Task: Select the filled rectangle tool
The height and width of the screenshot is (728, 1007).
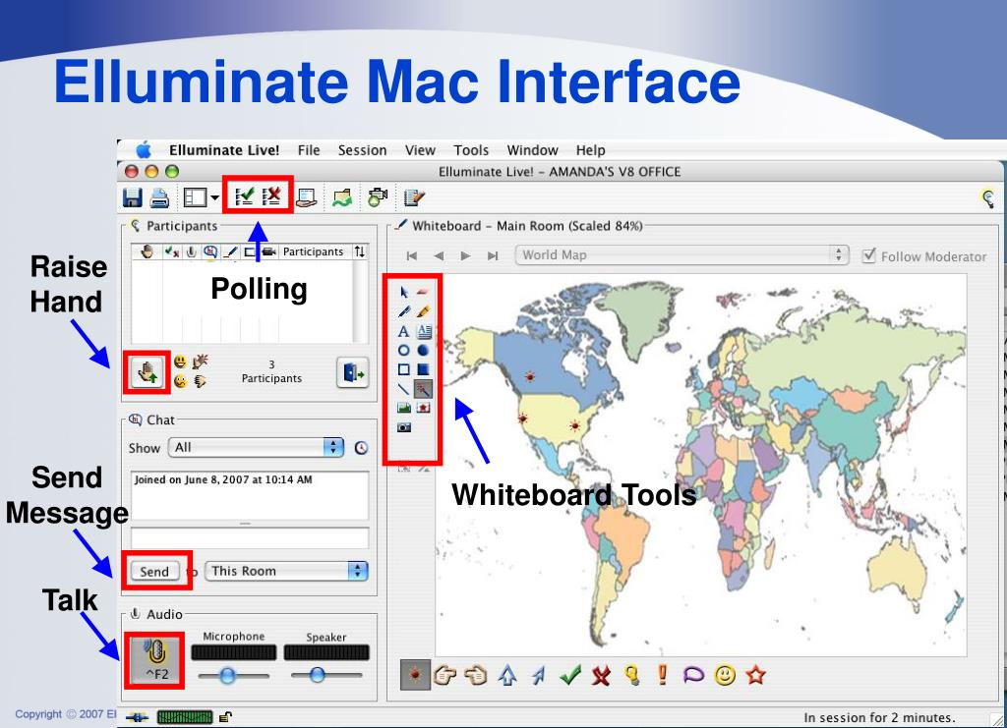Action: point(423,369)
